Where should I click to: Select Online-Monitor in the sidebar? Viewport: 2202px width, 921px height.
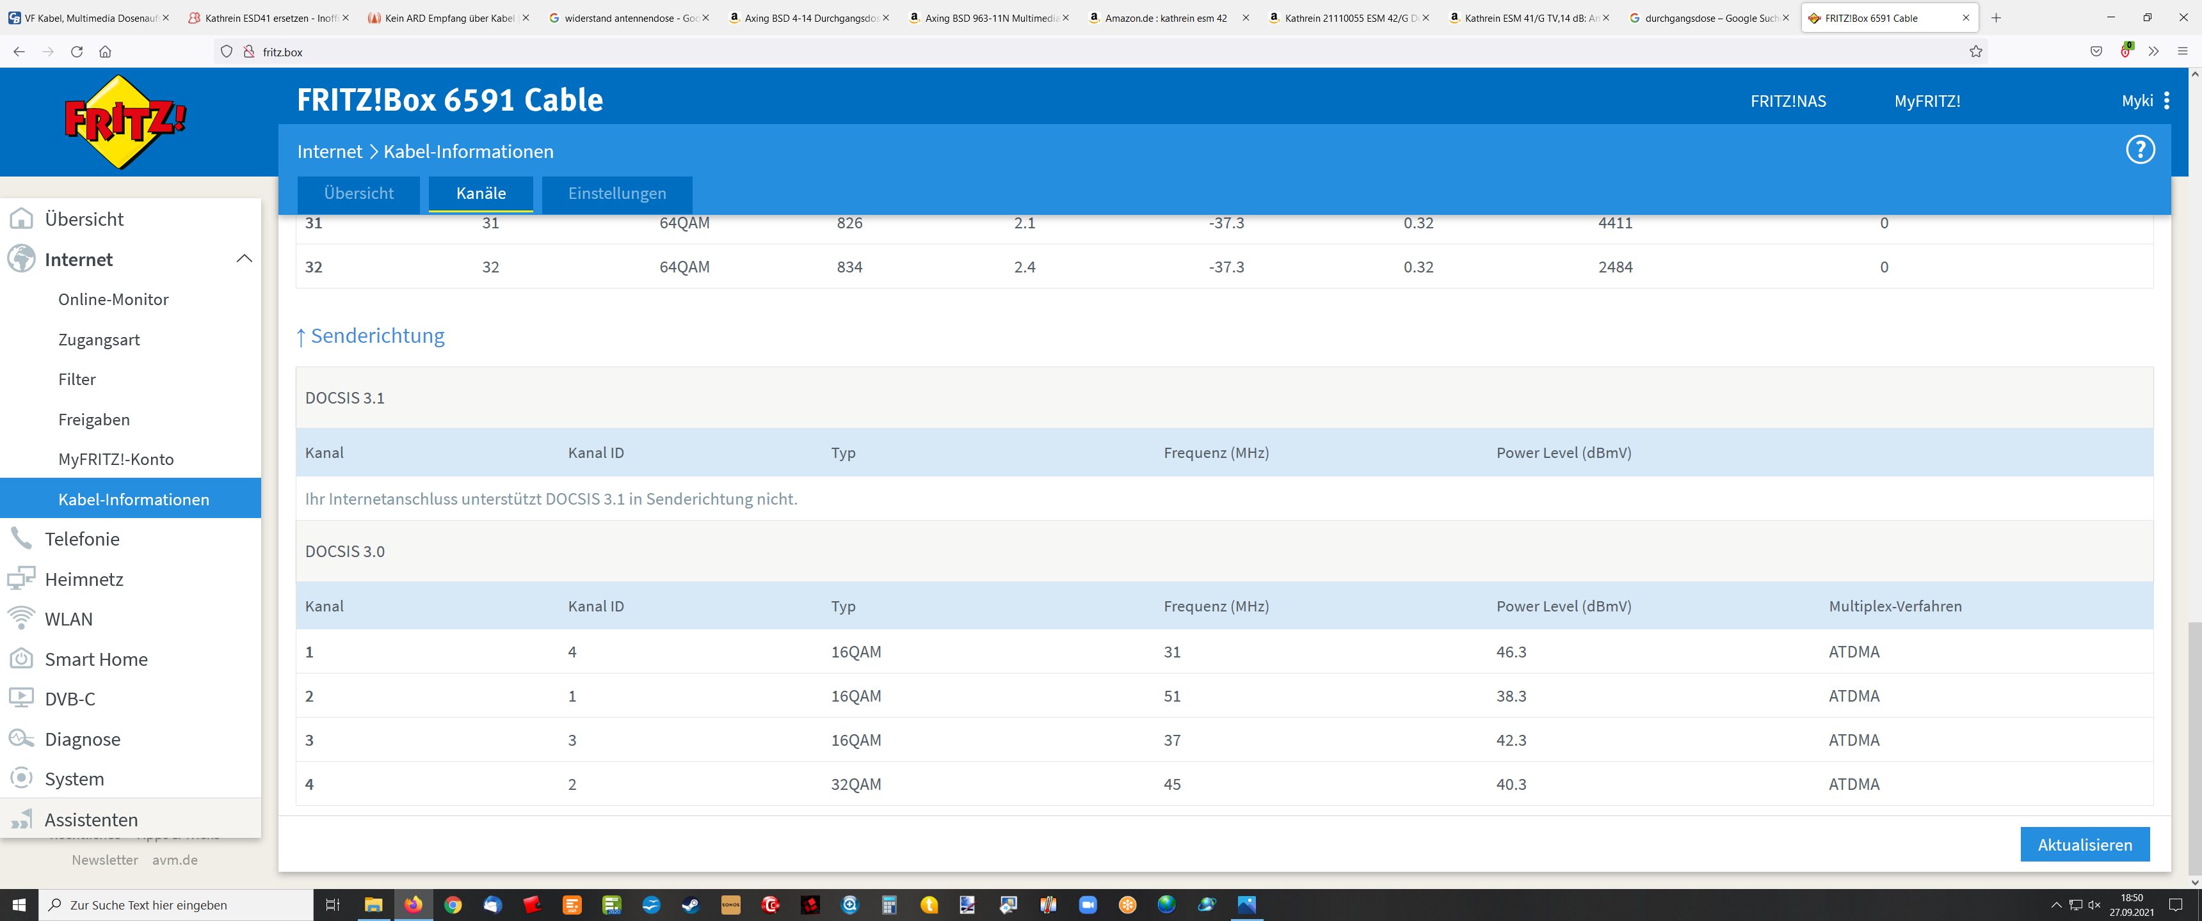(113, 300)
